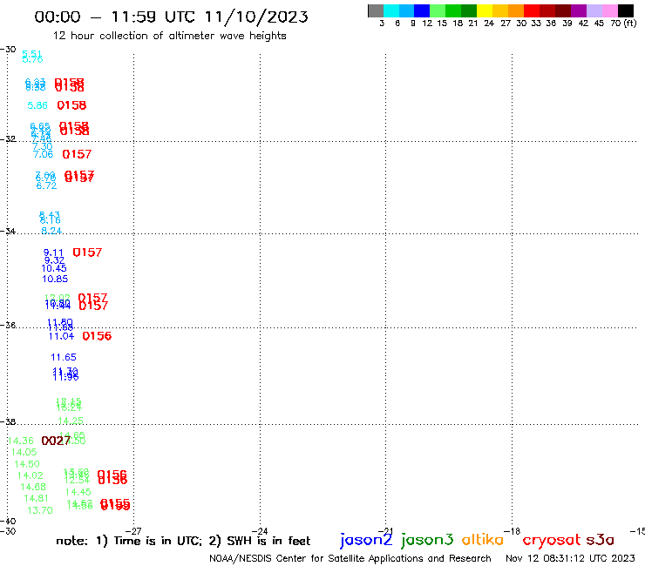Click the wave height value 13.70
This screenshot has height=566, width=645.
click(40, 510)
